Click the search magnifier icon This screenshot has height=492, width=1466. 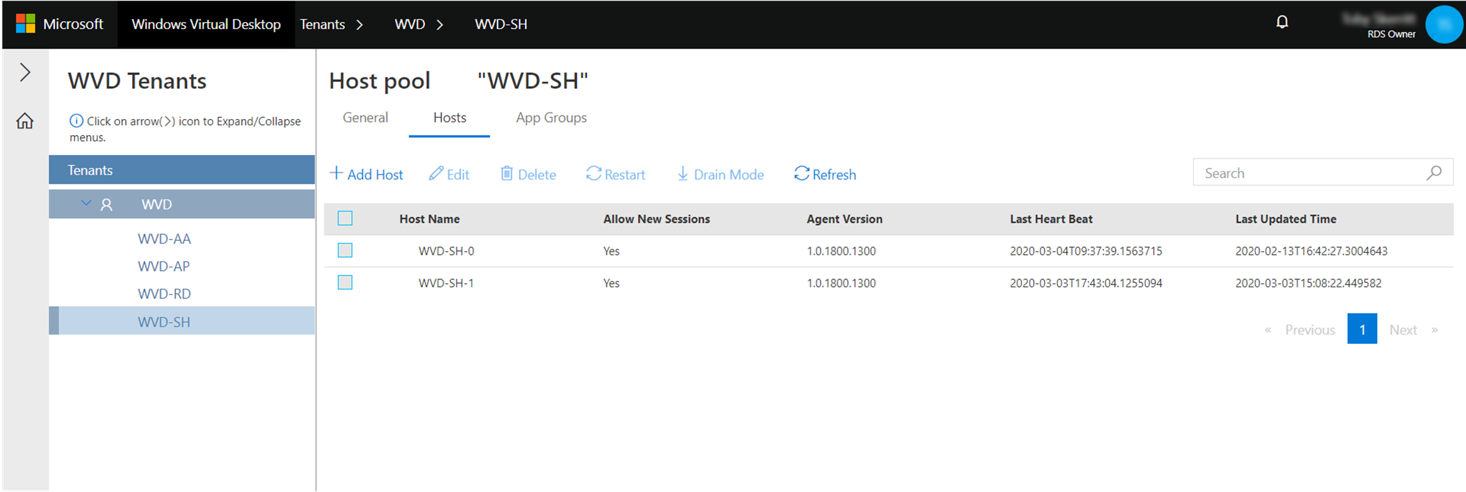tap(1434, 173)
